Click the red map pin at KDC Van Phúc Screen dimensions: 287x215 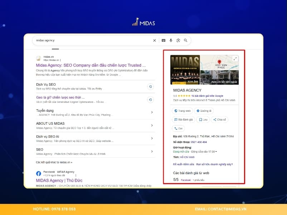coord(219,62)
